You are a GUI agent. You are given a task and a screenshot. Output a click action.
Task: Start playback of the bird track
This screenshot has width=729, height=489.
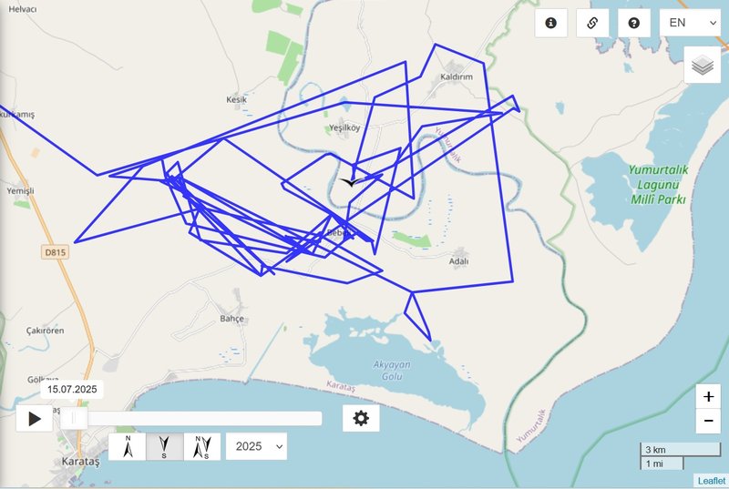(x=35, y=418)
